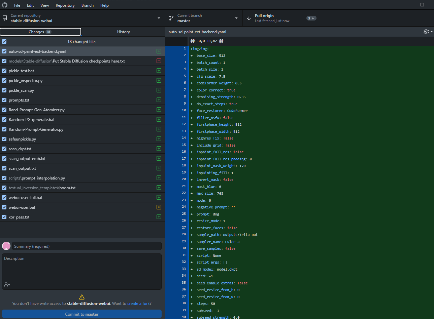Click removed status icon for Put Stable Diffusion checkpoints
The height and width of the screenshot is (319, 434).
[159, 61]
